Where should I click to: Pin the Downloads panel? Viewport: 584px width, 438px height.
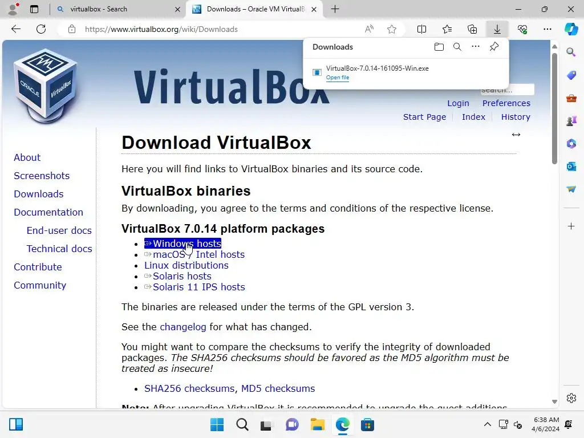pos(494,47)
